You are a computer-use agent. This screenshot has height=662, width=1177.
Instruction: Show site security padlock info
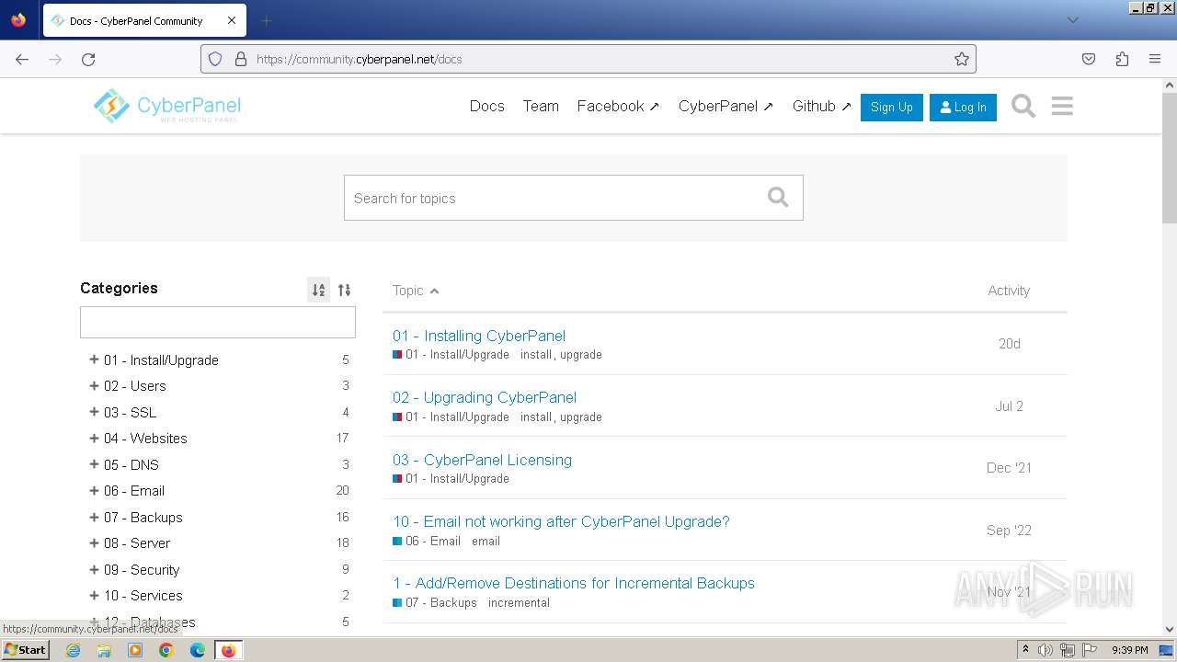[x=241, y=59]
